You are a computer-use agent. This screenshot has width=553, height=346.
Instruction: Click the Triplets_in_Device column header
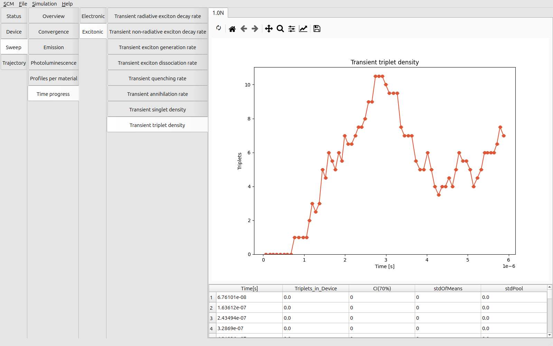click(x=316, y=289)
